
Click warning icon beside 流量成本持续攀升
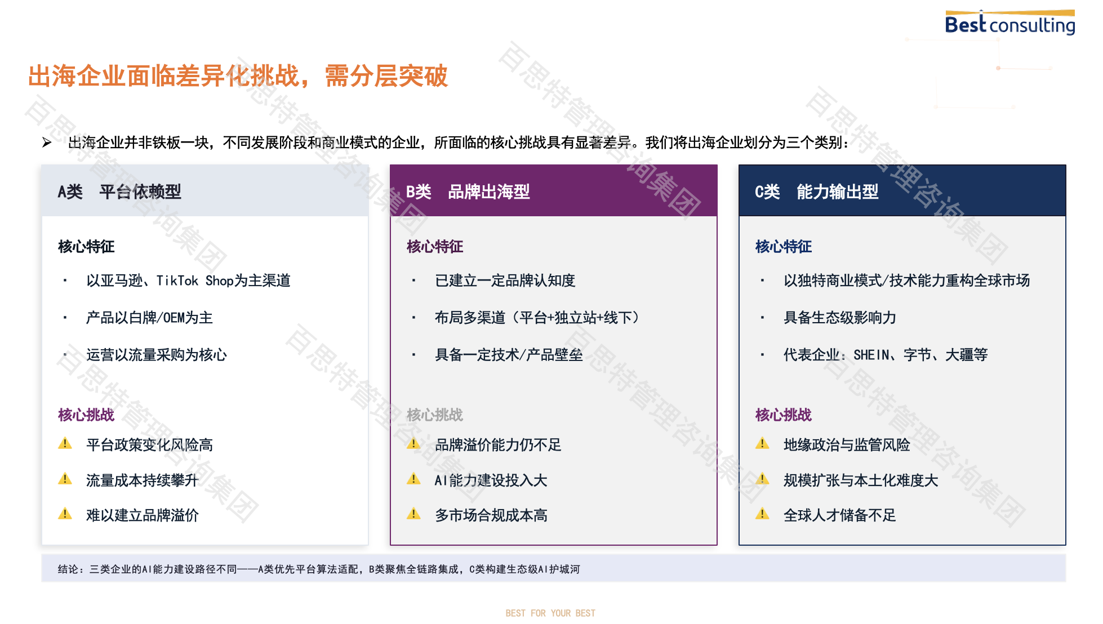pos(65,479)
